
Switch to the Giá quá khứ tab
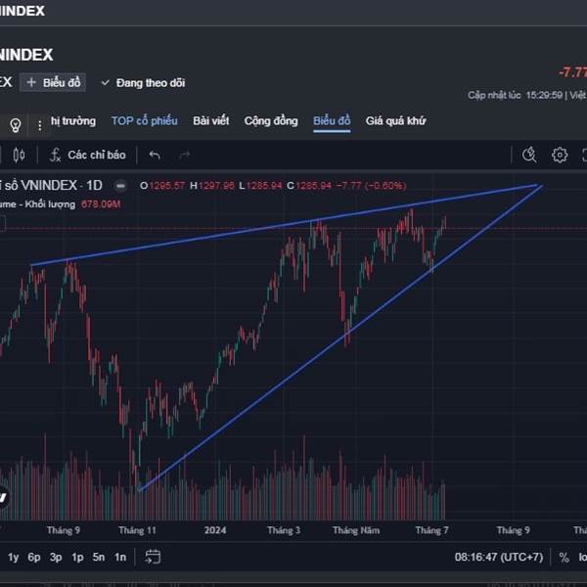pyautogui.click(x=395, y=120)
